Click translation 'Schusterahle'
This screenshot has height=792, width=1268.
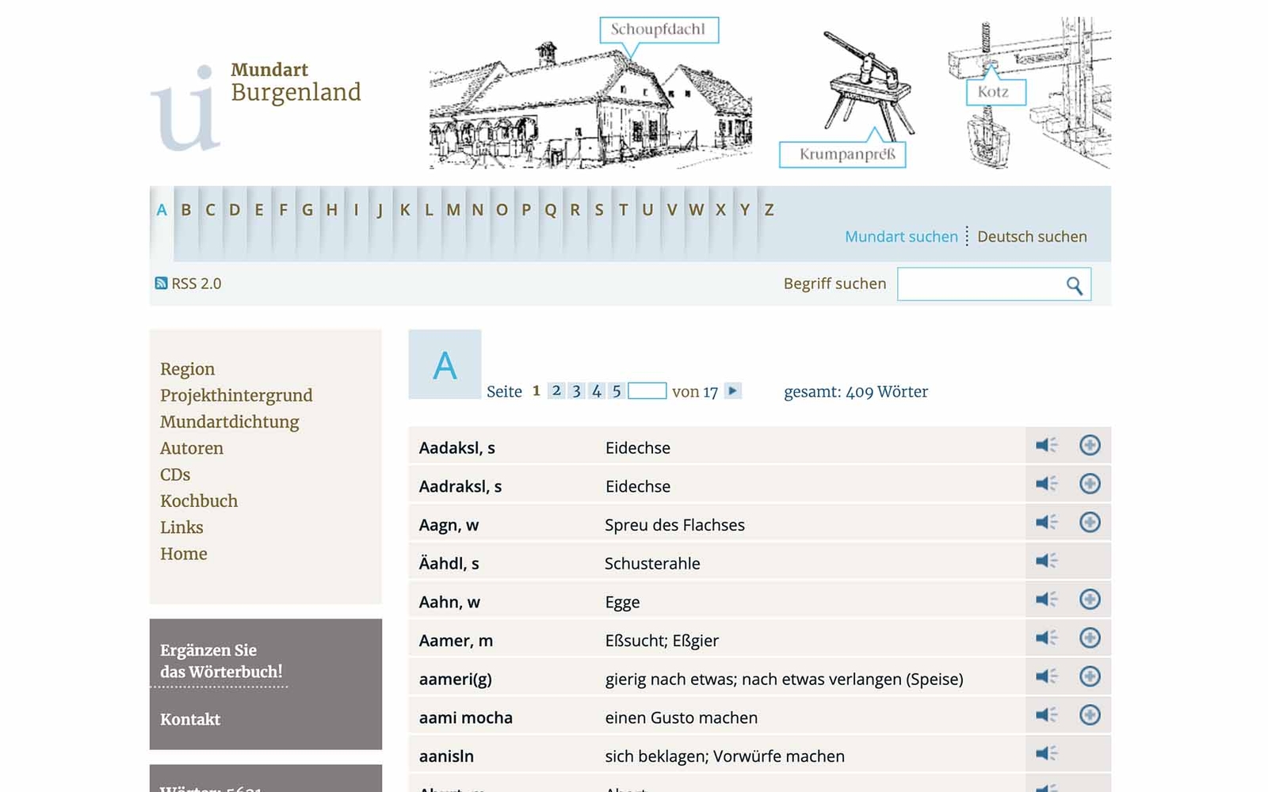652,564
